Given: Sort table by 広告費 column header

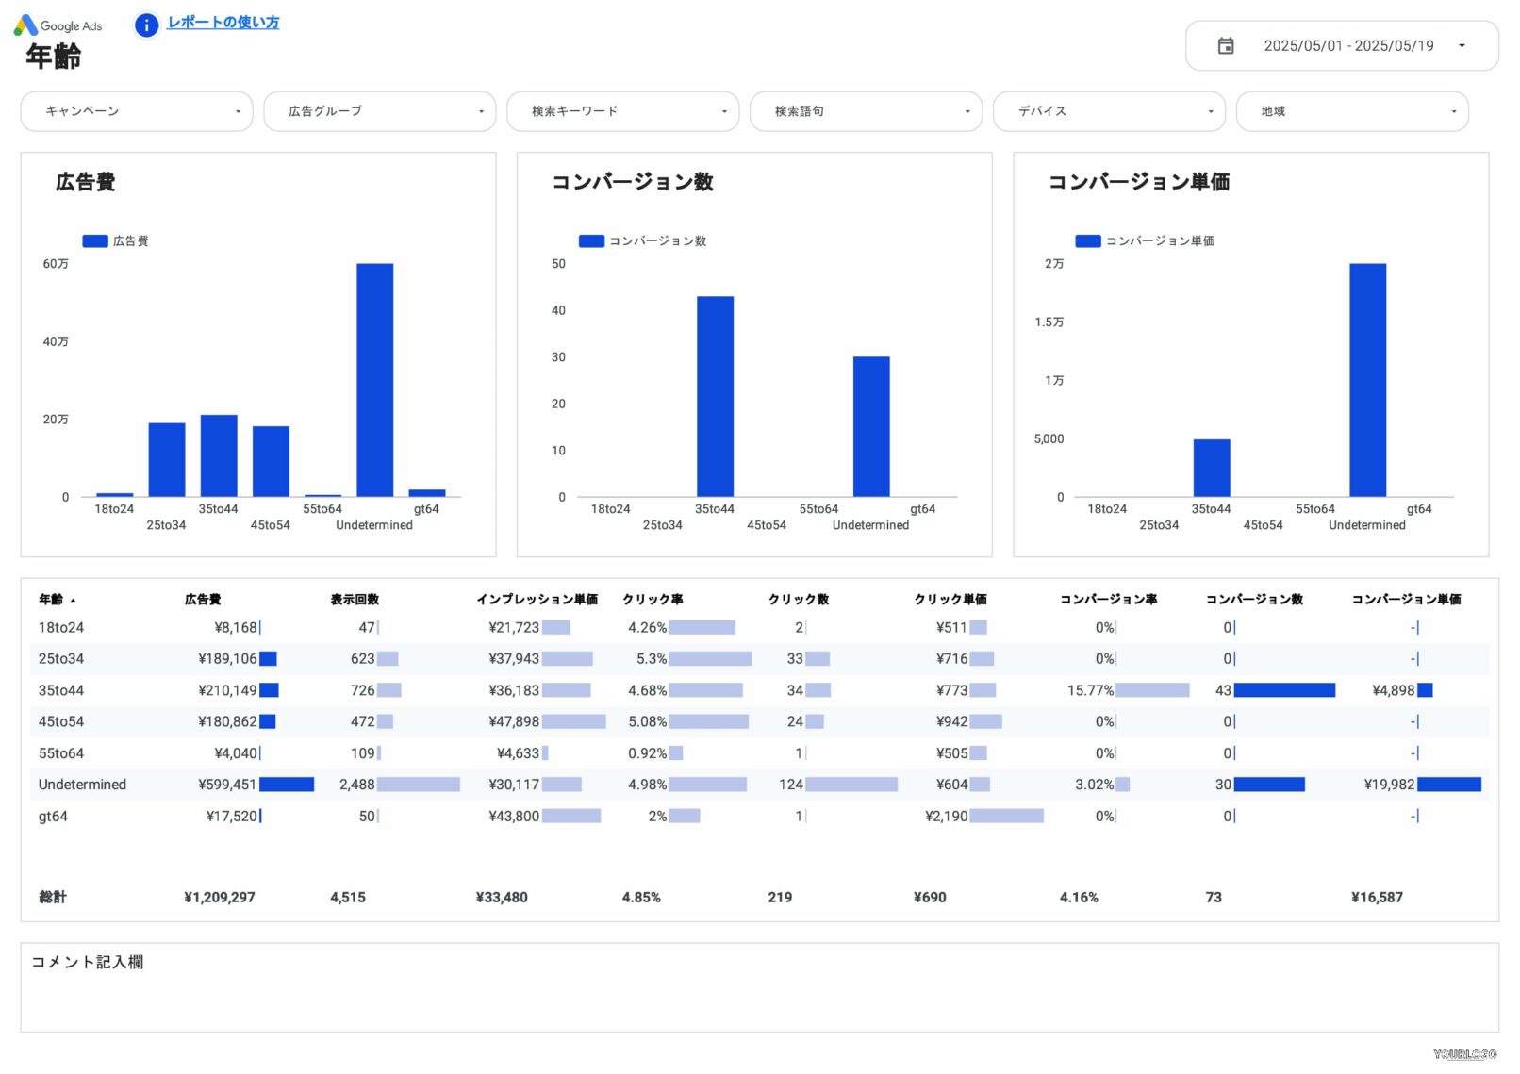Looking at the screenshot, I should click(x=203, y=600).
